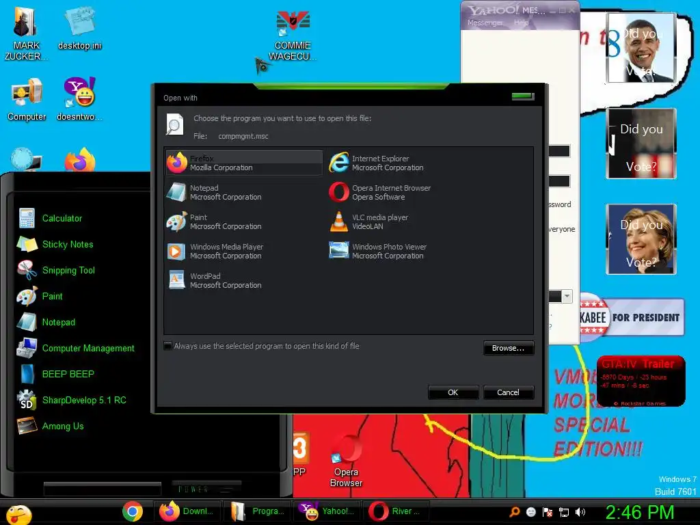
Task: Enable Always use the selected program checkbox
Action: 168,346
